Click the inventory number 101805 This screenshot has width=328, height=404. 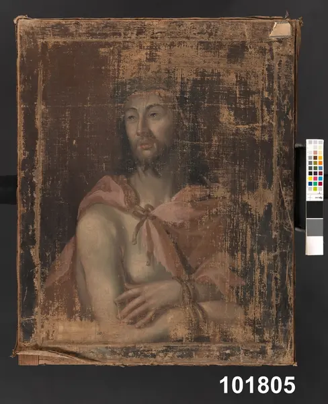click(x=257, y=385)
